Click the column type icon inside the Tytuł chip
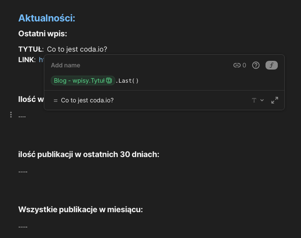301x238 pixels. coord(109,80)
